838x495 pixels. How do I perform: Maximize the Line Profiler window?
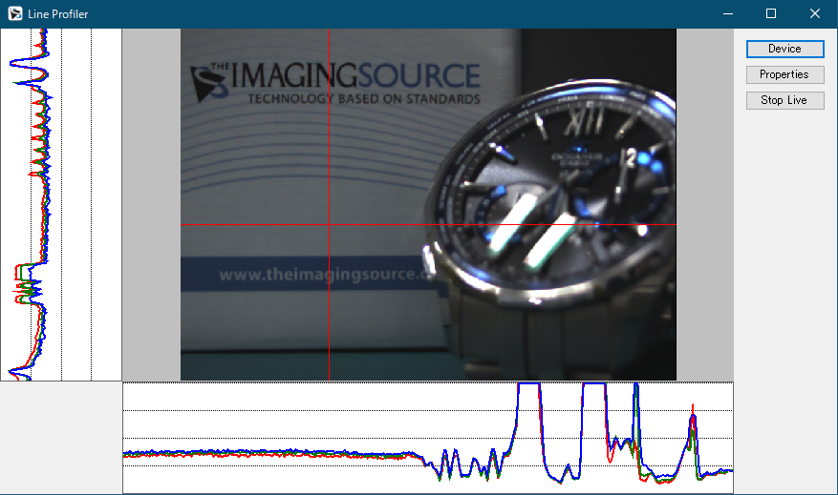pos(771,14)
